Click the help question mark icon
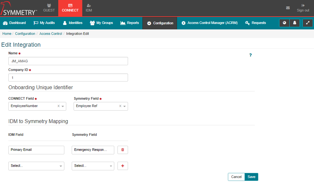 click(250, 55)
